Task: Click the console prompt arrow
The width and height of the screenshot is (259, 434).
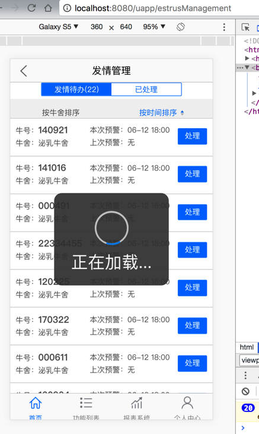Action: pyautogui.click(x=243, y=427)
